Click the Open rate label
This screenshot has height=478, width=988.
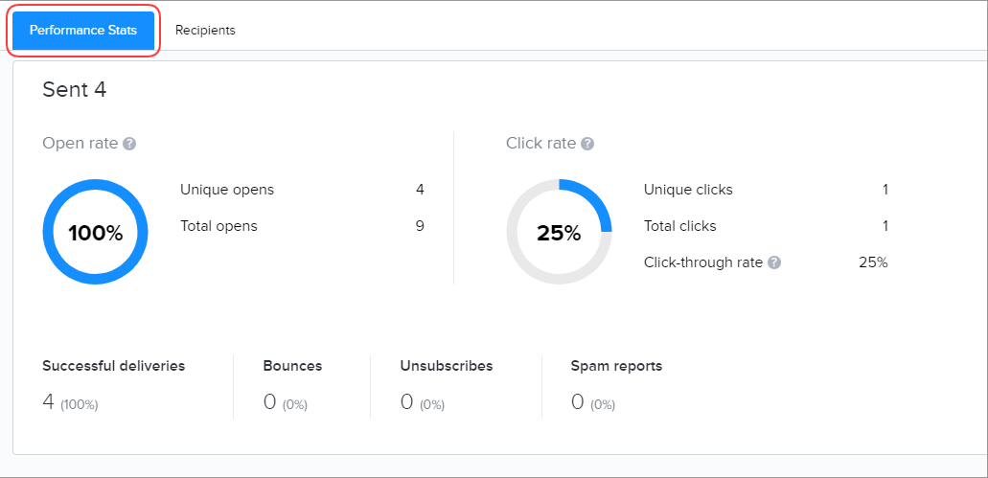point(80,144)
